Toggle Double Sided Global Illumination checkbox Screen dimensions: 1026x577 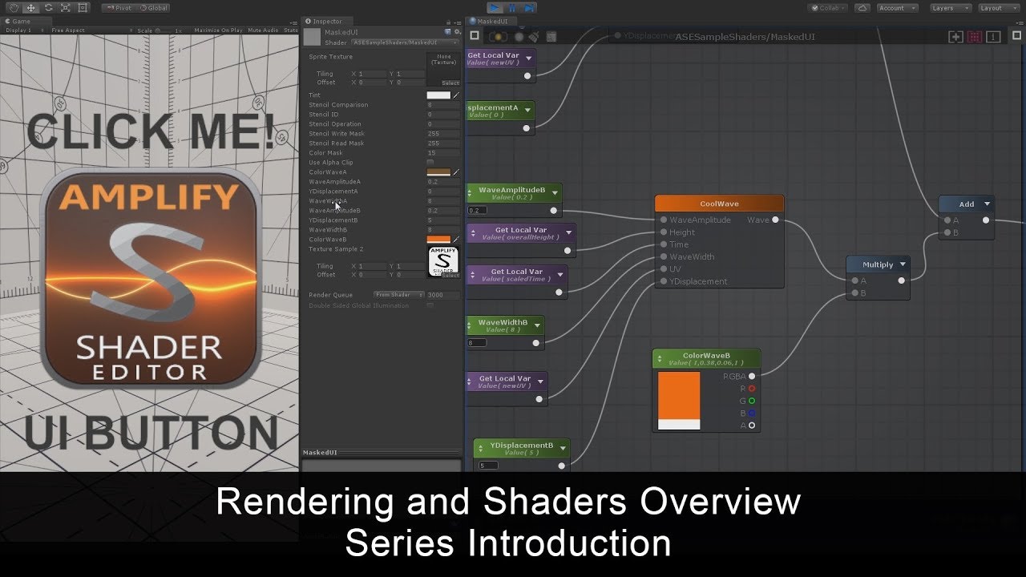point(430,305)
